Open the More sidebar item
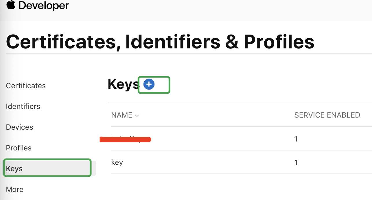Screen dimensions: 372x200 pyautogui.click(x=14, y=189)
